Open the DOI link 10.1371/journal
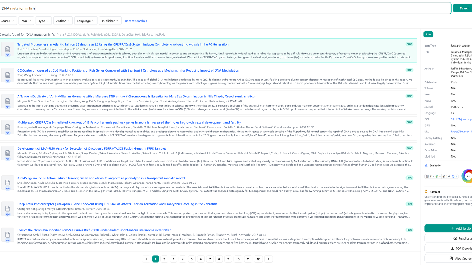 pyautogui.click(x=461, y=119)
